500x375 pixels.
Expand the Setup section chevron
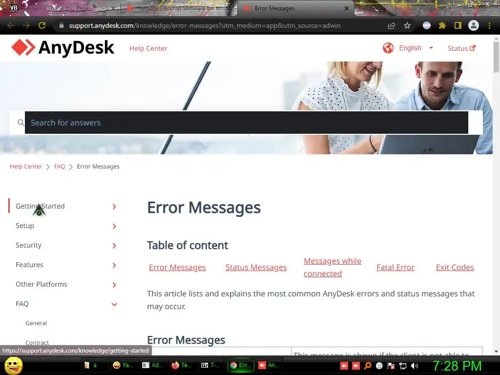point(114,226)
